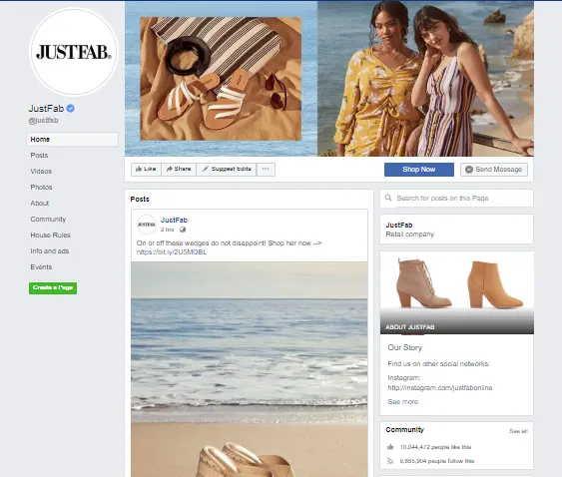Click the Search for posts on this Page field

pos(456,199)
